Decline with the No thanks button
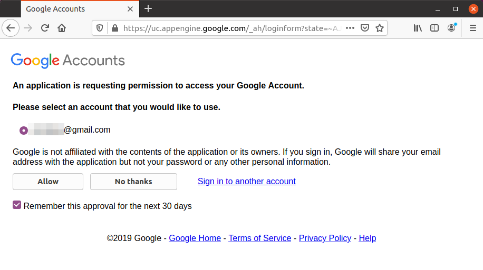This screenshot has height=270, width=483. coord(133,182)
